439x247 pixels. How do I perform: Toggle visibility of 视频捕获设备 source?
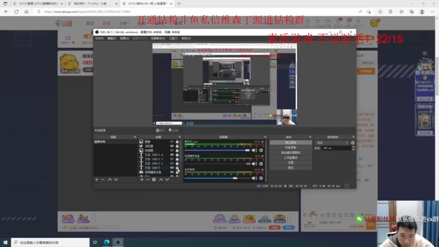tap(172, 172)
